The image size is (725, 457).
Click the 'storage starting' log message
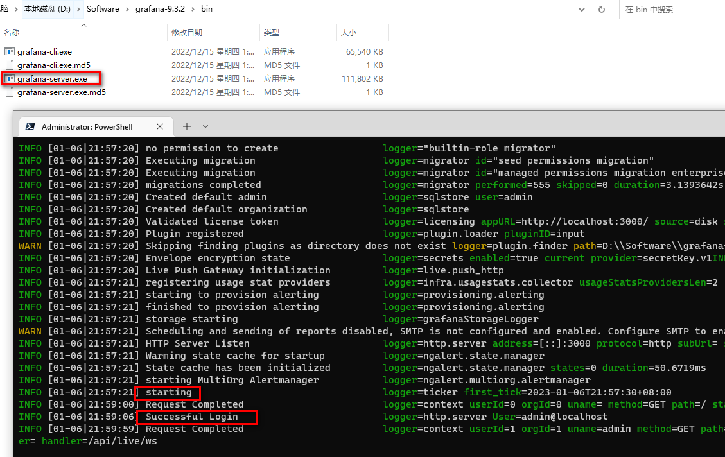(192, 319)
